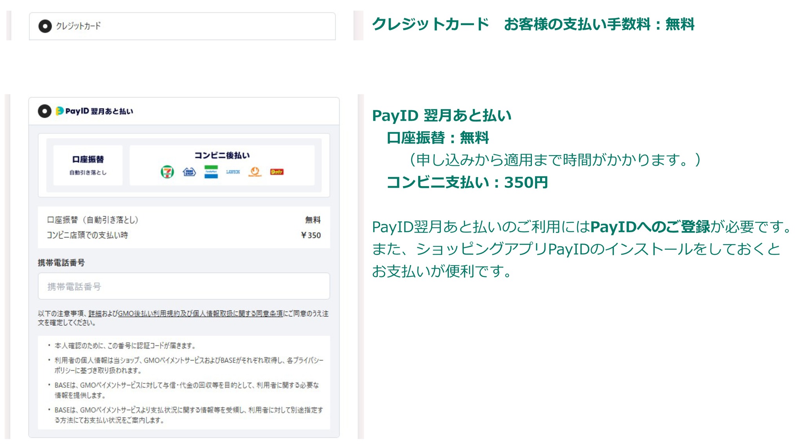Click the クレジットカード 手数料：無料 heading

[533, 24]
